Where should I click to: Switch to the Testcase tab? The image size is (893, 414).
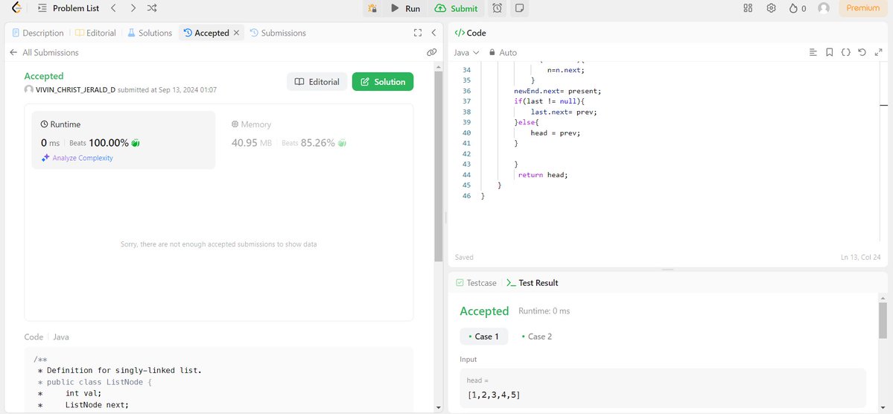coord(476,282)
